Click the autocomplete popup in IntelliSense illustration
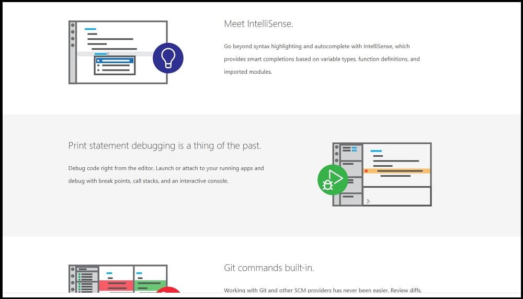This screenshot has width=523, height=299. click(115, 65)
